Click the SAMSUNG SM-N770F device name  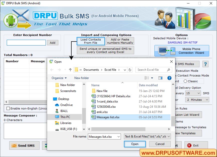tap(182, 42)
